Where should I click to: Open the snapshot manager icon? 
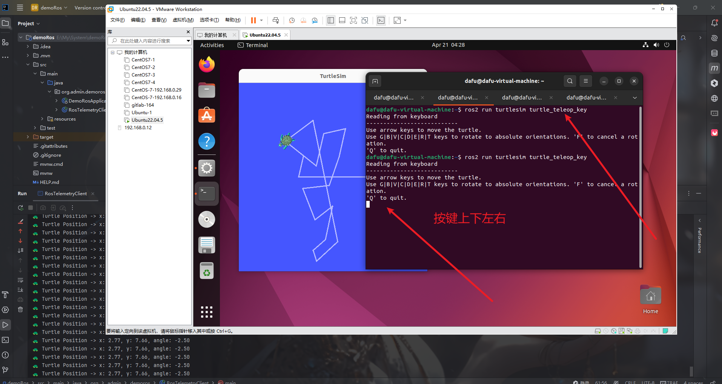tap(315, 20)
